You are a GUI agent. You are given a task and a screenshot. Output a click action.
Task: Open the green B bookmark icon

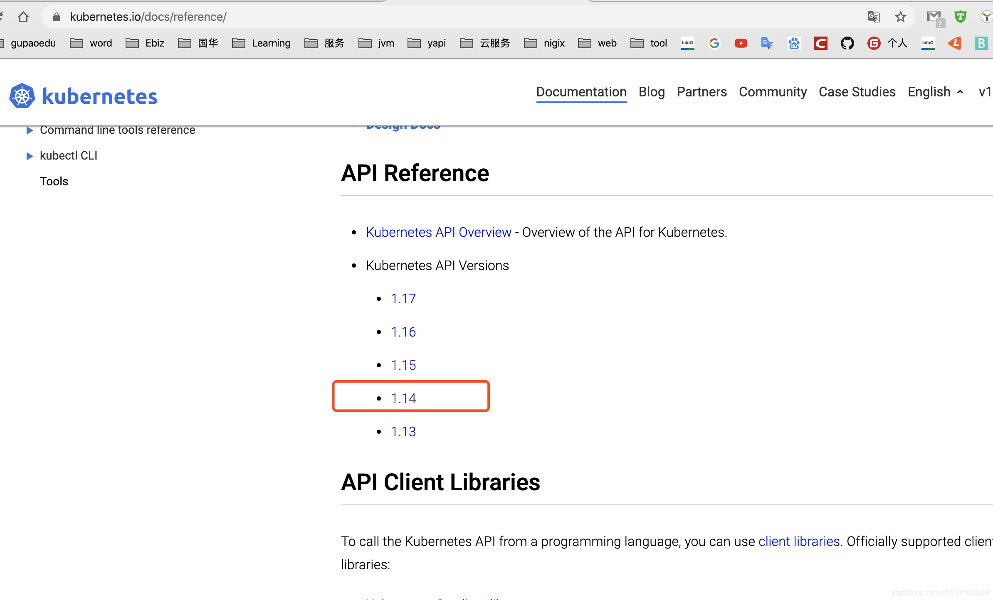pos(981,43)
